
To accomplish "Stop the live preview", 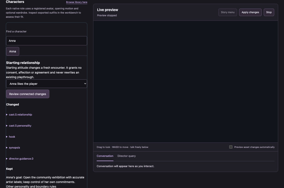I will [x=269, y=12].
